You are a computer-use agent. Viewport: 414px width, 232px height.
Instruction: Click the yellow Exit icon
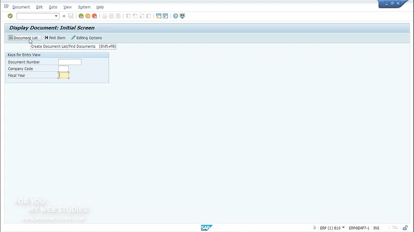pos(88,16)
